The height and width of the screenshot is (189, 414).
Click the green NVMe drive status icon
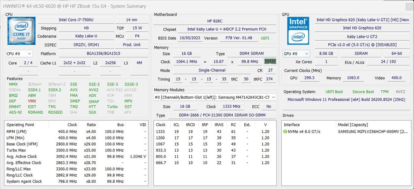[285, 132]
